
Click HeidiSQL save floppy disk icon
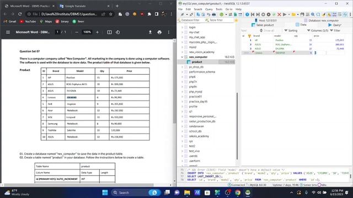tap(302, 14)
